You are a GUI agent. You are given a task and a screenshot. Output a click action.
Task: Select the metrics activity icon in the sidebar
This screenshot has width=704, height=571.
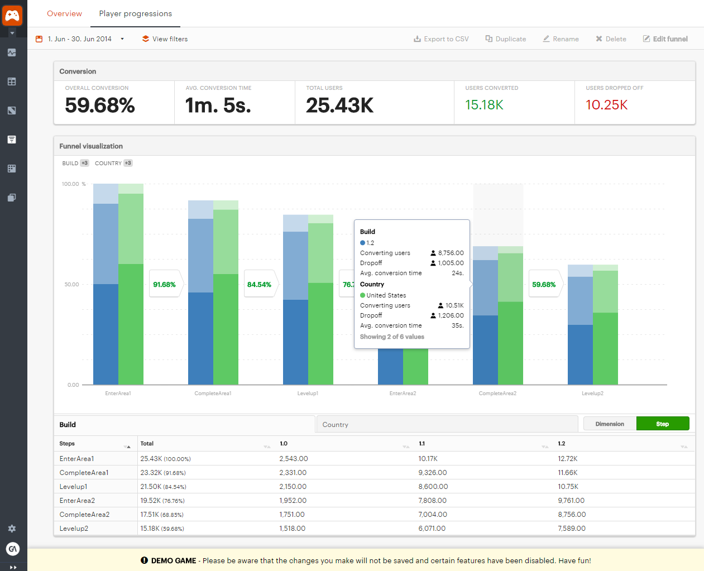point(12,52)
